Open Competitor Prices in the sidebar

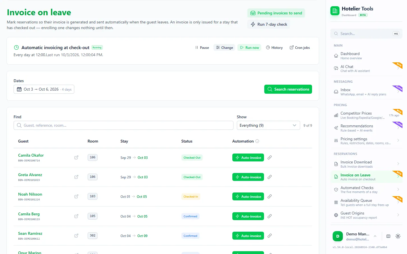pyautogui.click(x=366, y=115)
